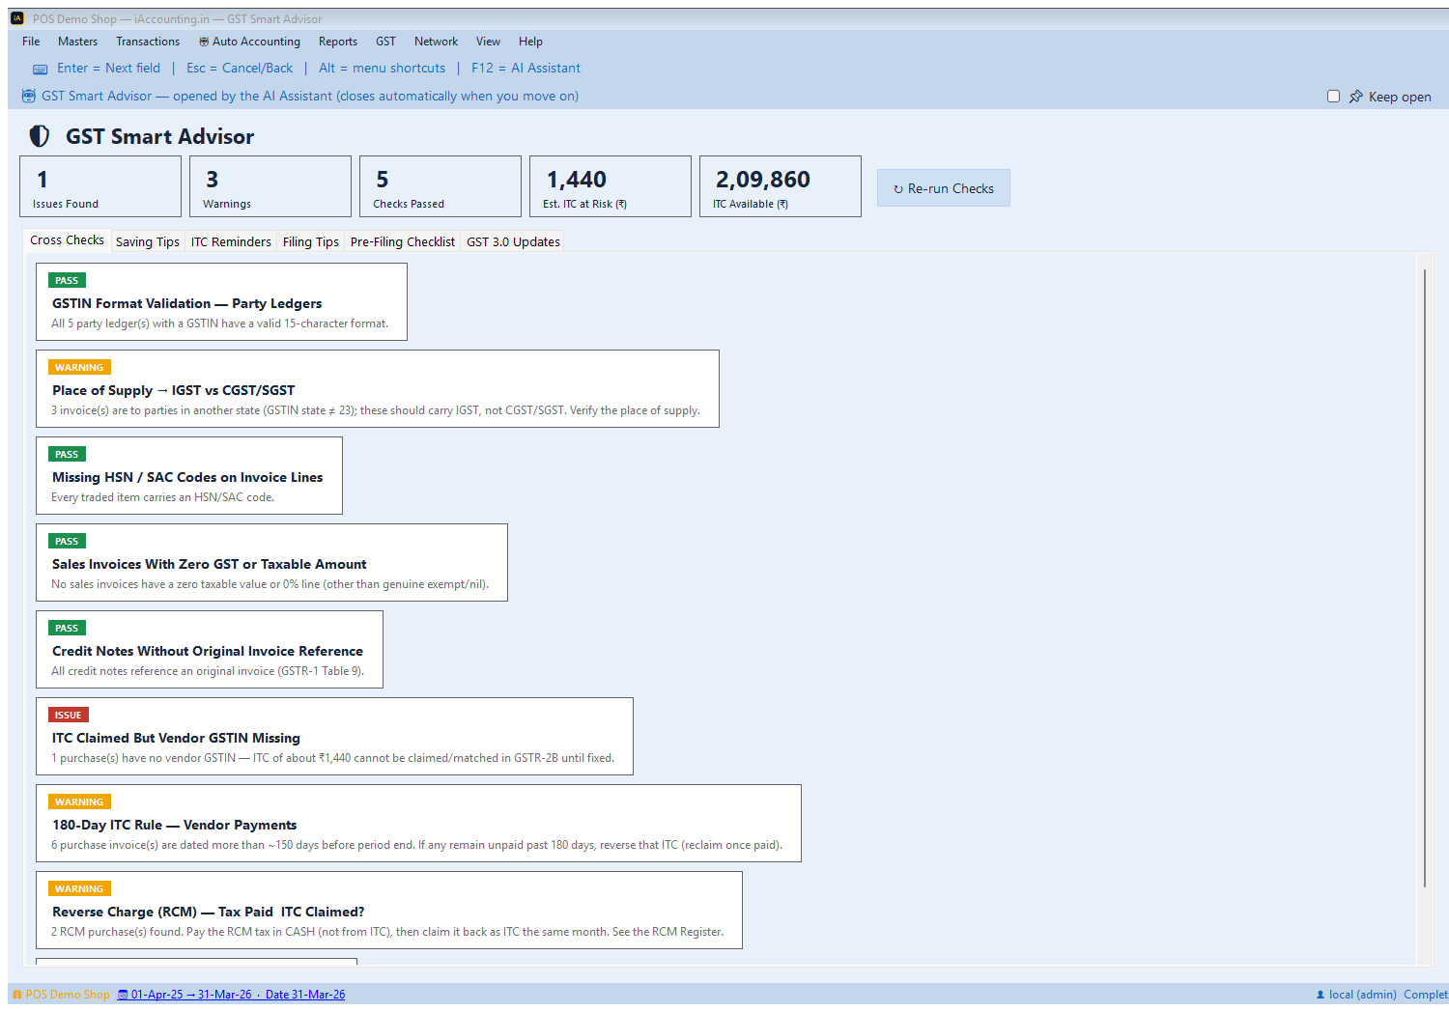Open the File menu
The height and width of the screenshot is (1012, 1449).
click(x=31, y=42)
